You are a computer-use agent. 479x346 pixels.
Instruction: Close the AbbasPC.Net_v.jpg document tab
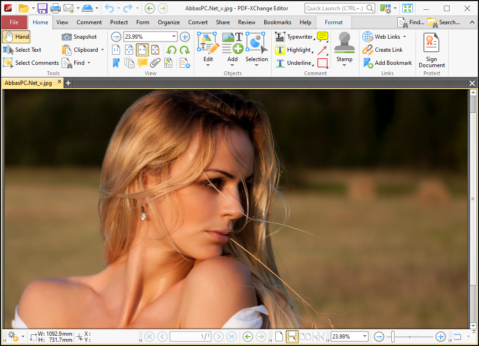click(59, 82)
